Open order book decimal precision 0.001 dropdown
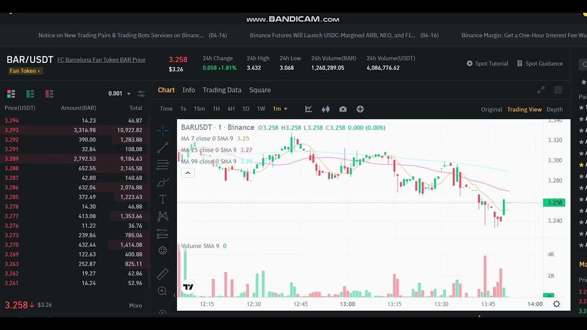 (x=119, y=93)
